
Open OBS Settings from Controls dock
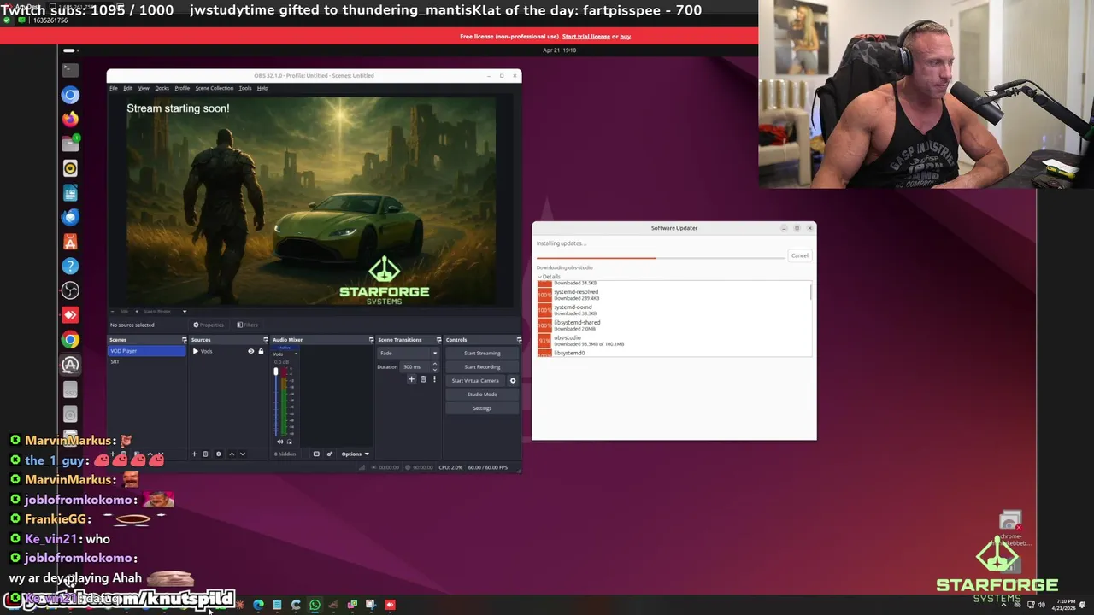point(482,407)
